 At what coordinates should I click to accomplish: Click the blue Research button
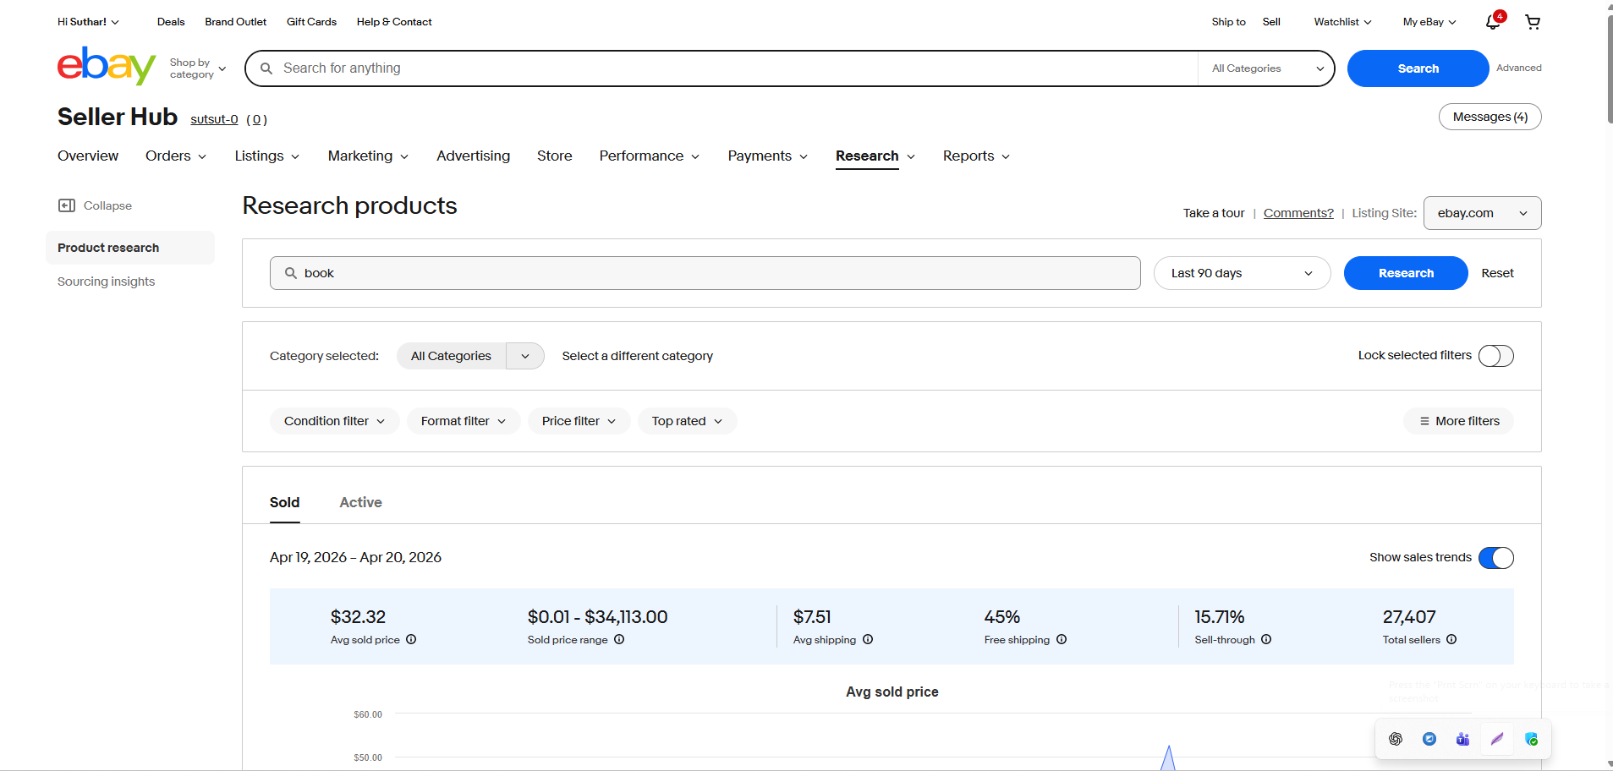pos(1405,273)
